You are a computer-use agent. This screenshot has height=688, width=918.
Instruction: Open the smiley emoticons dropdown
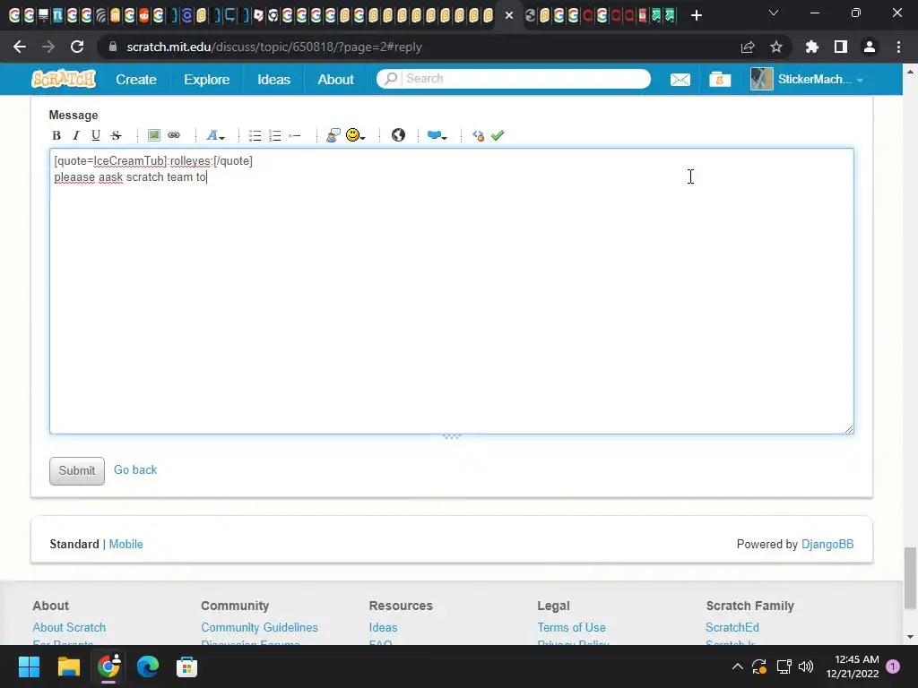[355, 135]
